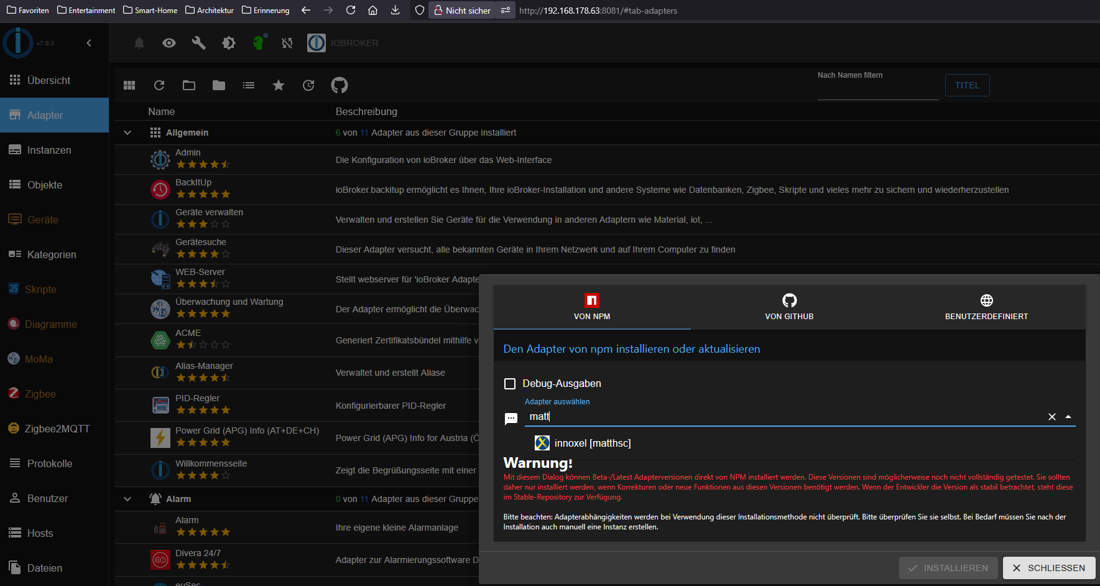Open MoMa in the sidebar

click(x=54, y=359)
